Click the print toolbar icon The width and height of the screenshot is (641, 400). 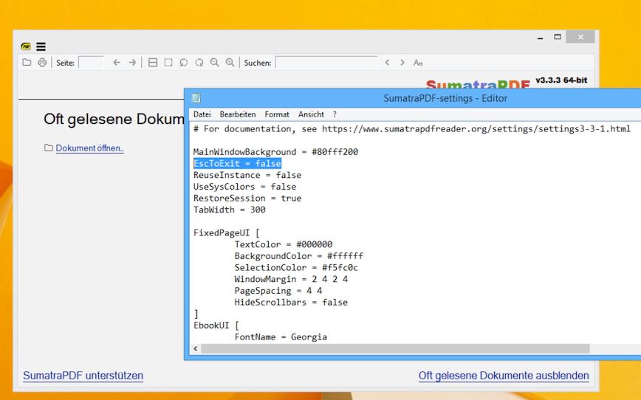[42, 63]
